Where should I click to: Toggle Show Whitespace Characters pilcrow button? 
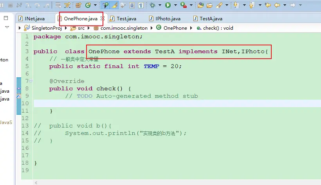(141, 5)
